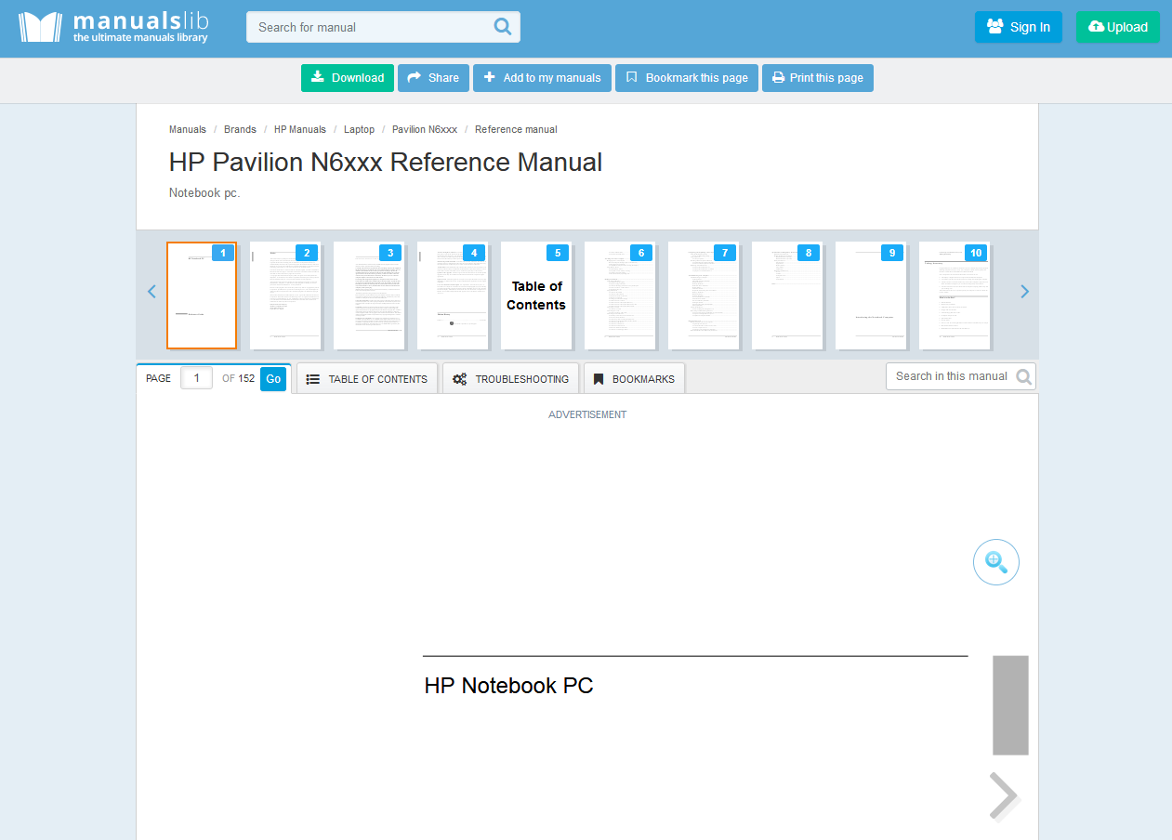Select page 8 thumbnail
Viewport: 1172px width, 840px height.
click(x=787, y=295)
